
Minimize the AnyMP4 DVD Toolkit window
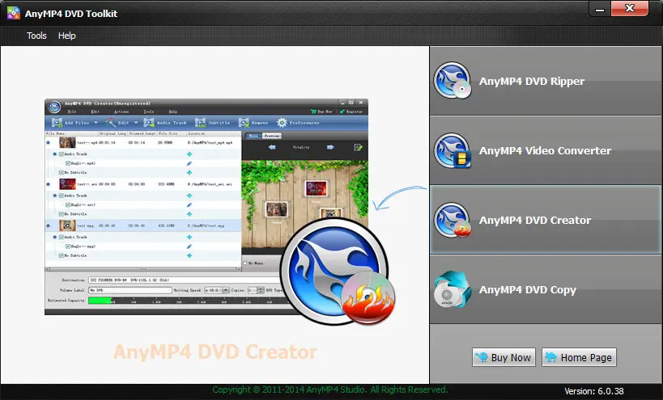pos(600,9)
